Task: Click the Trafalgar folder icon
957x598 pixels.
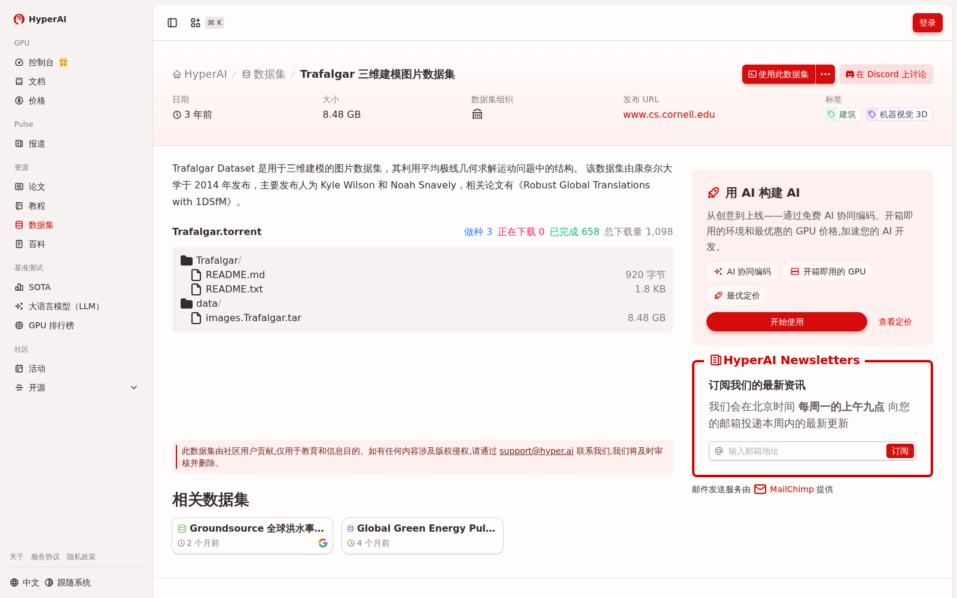Action: [187, 260]
